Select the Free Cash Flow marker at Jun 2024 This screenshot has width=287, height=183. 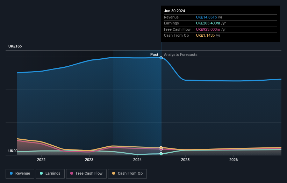161,149
